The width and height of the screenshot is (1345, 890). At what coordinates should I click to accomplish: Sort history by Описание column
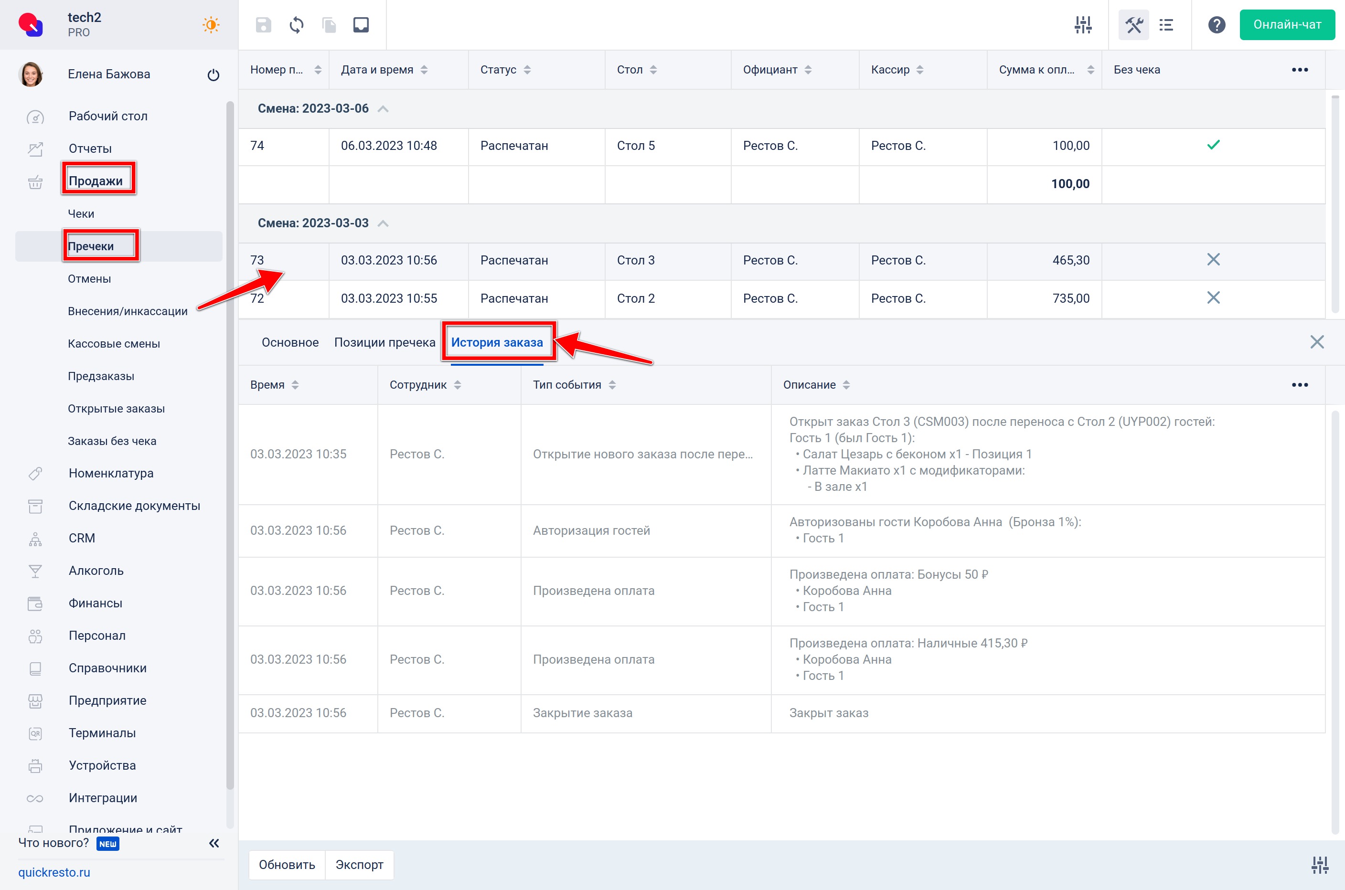846,385
